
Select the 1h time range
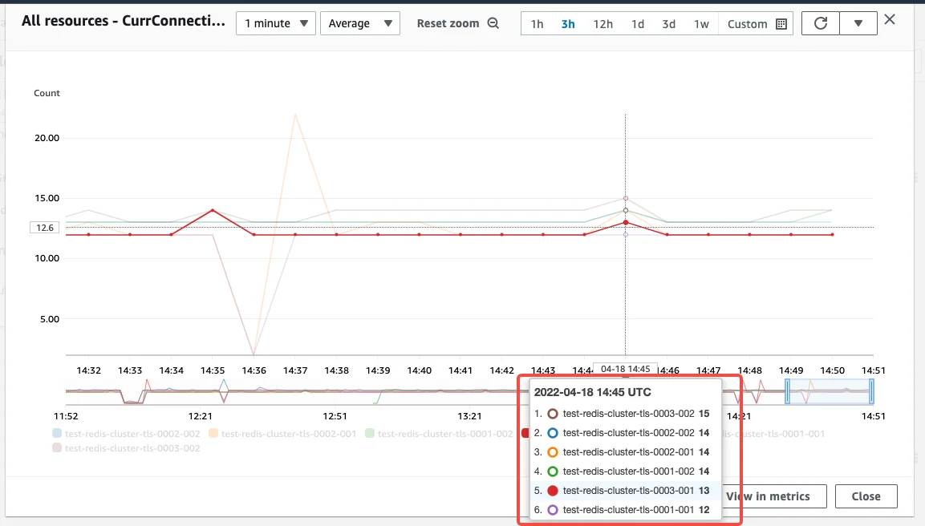coord(537,24)
